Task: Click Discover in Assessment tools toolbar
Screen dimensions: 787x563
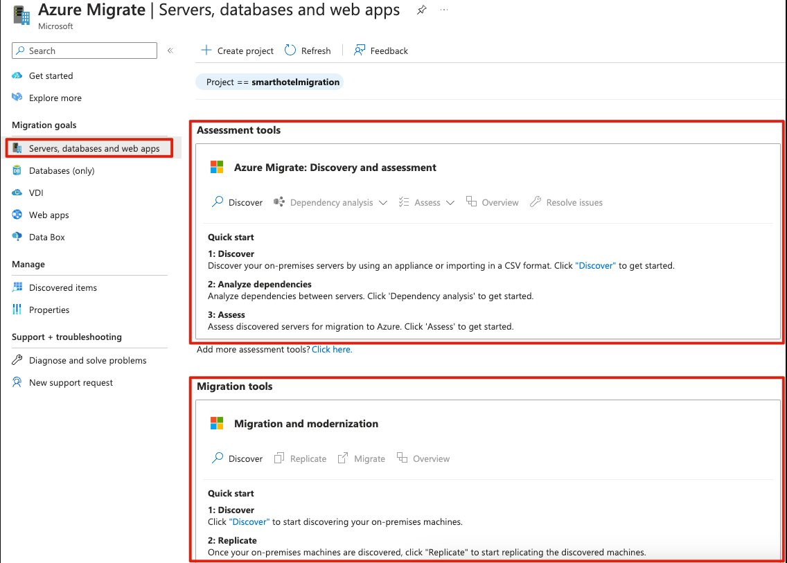Action: [237, 203]
